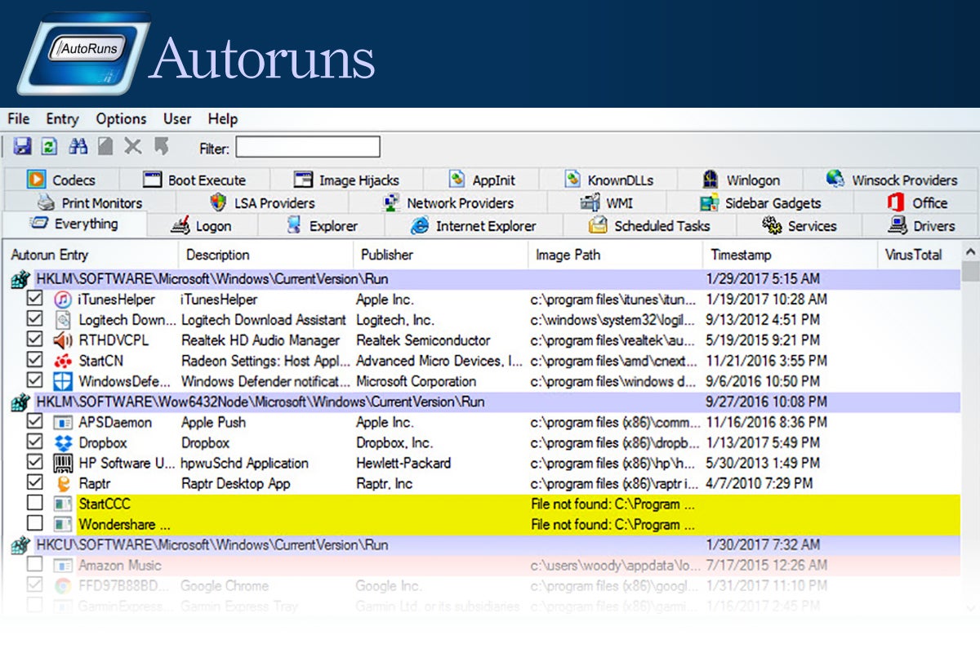This screenshot has width=980, height=653.
Task: Open the Help menu
Action: [223, 119]
